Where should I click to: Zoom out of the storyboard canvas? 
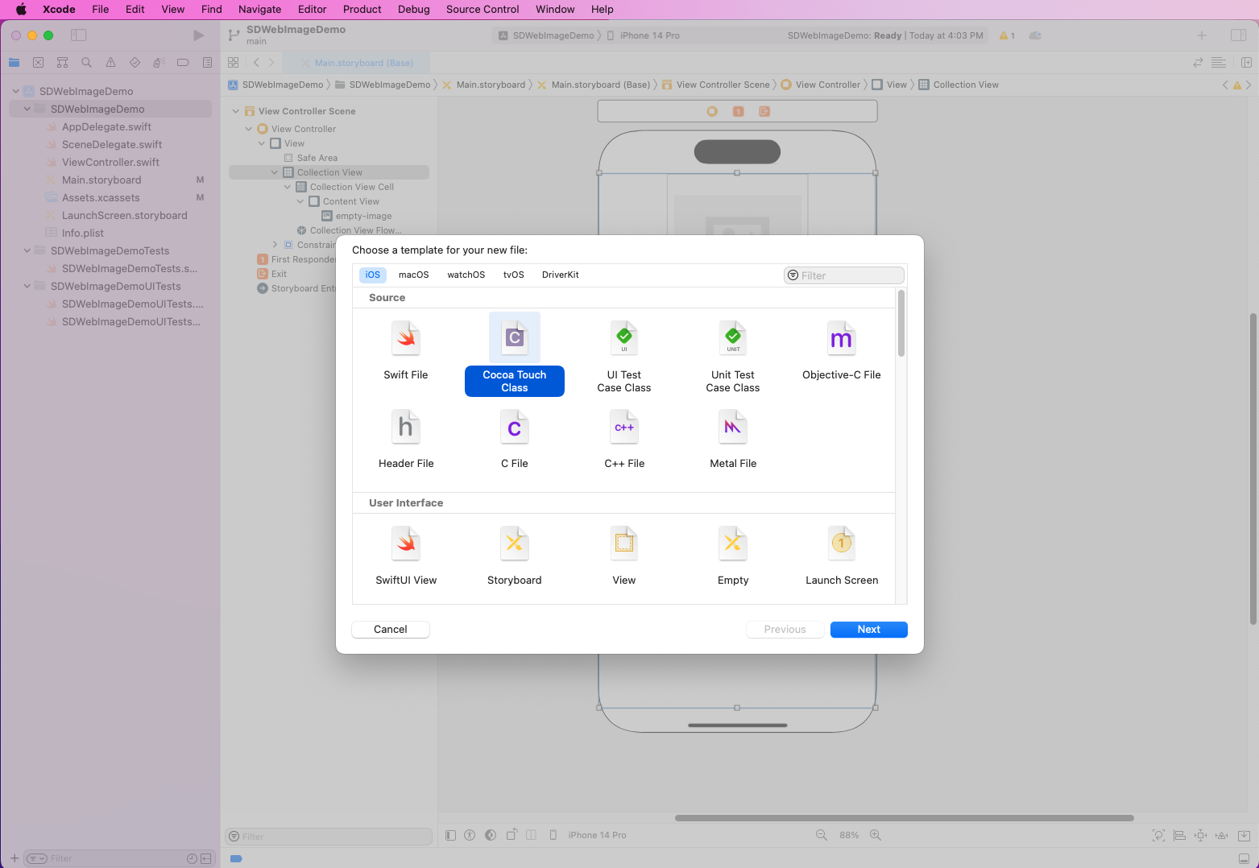[822, 835]
